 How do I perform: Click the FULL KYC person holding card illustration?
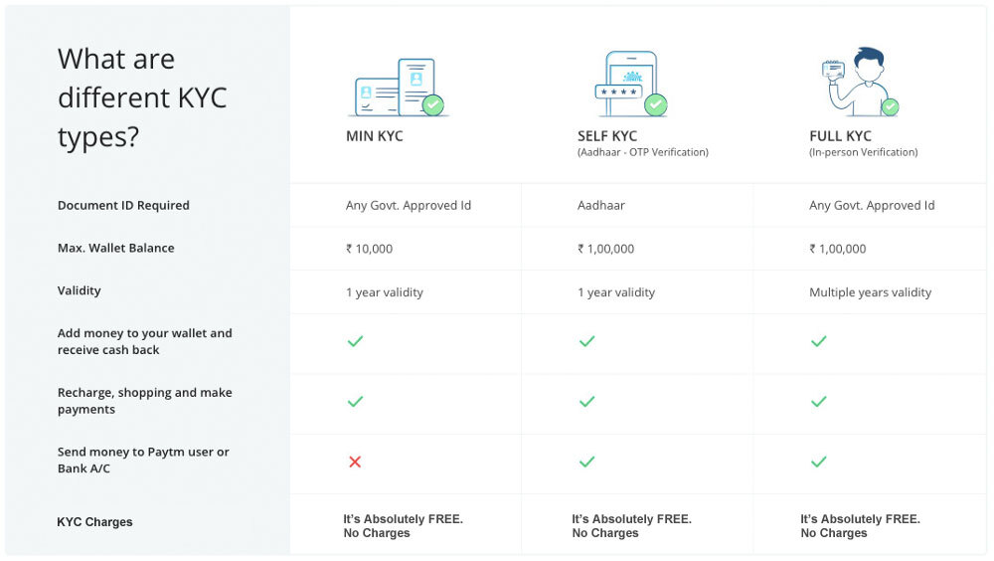coord(860,82)
